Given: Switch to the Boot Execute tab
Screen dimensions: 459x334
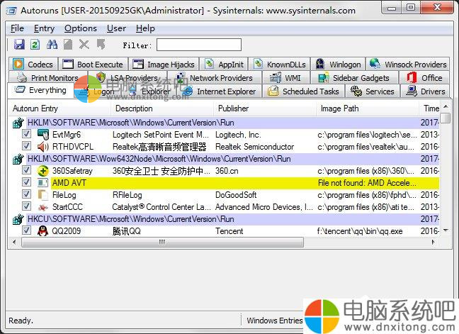Looking at the screenshot, I should click(x=93, y=64).
